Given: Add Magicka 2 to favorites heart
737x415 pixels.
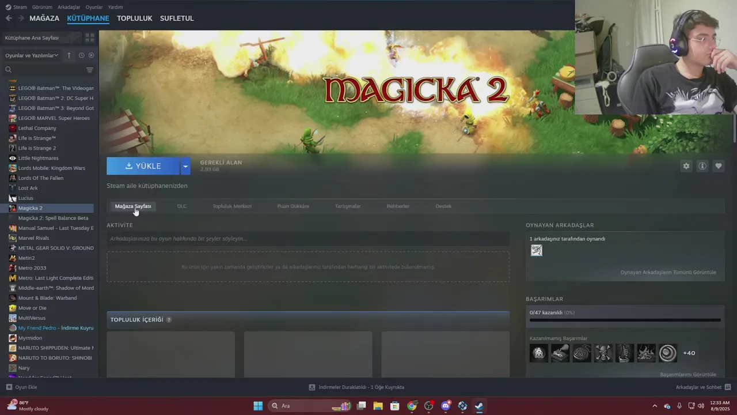Looking at the screenshot, I should (x=719, y=166).
